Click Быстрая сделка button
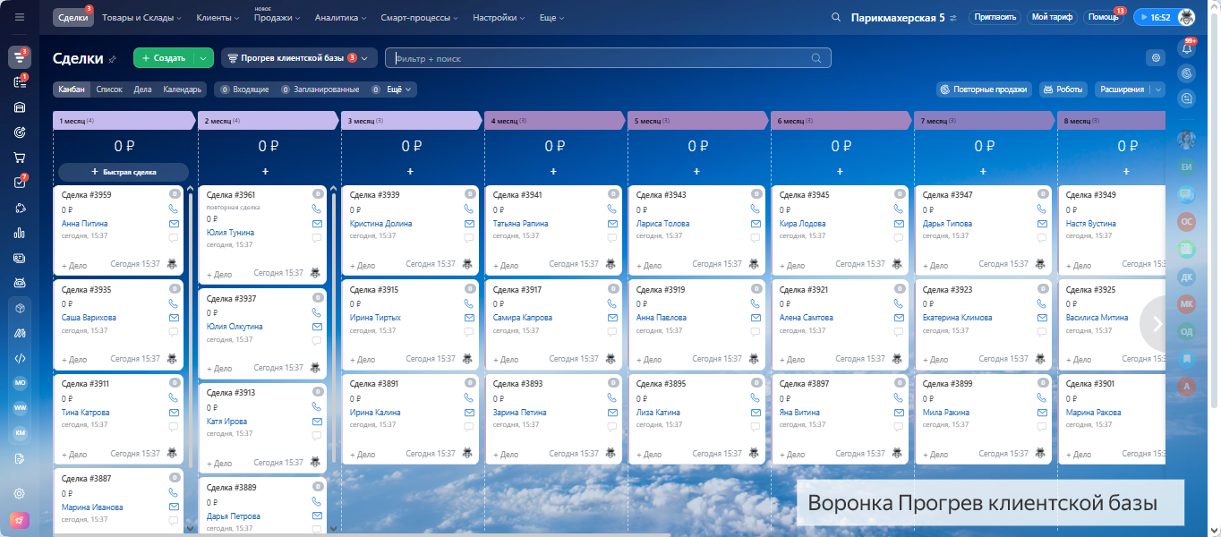1221x537 pixels. coord(124,171)
